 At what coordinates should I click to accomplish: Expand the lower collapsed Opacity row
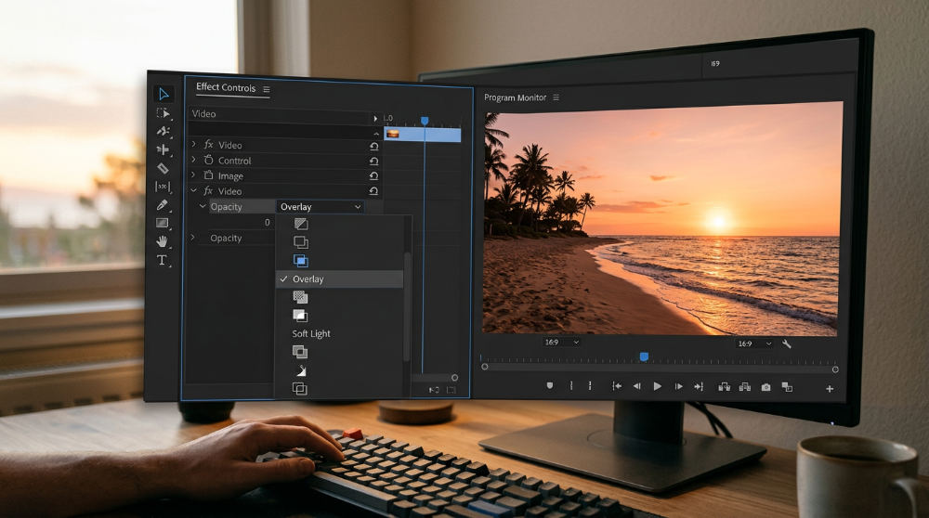pyautogui.click(x=192, y=238)
